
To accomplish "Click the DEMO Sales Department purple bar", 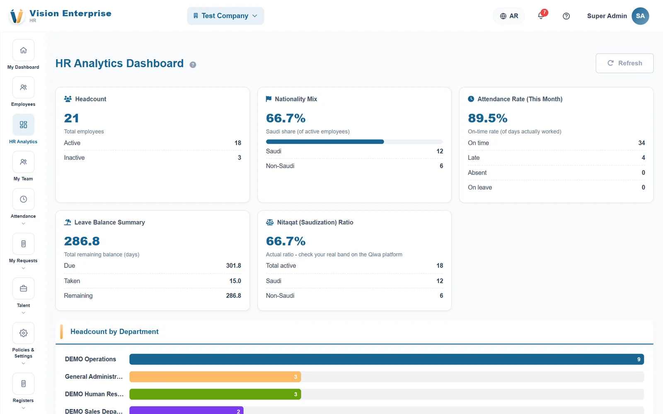I will (186, 411).
